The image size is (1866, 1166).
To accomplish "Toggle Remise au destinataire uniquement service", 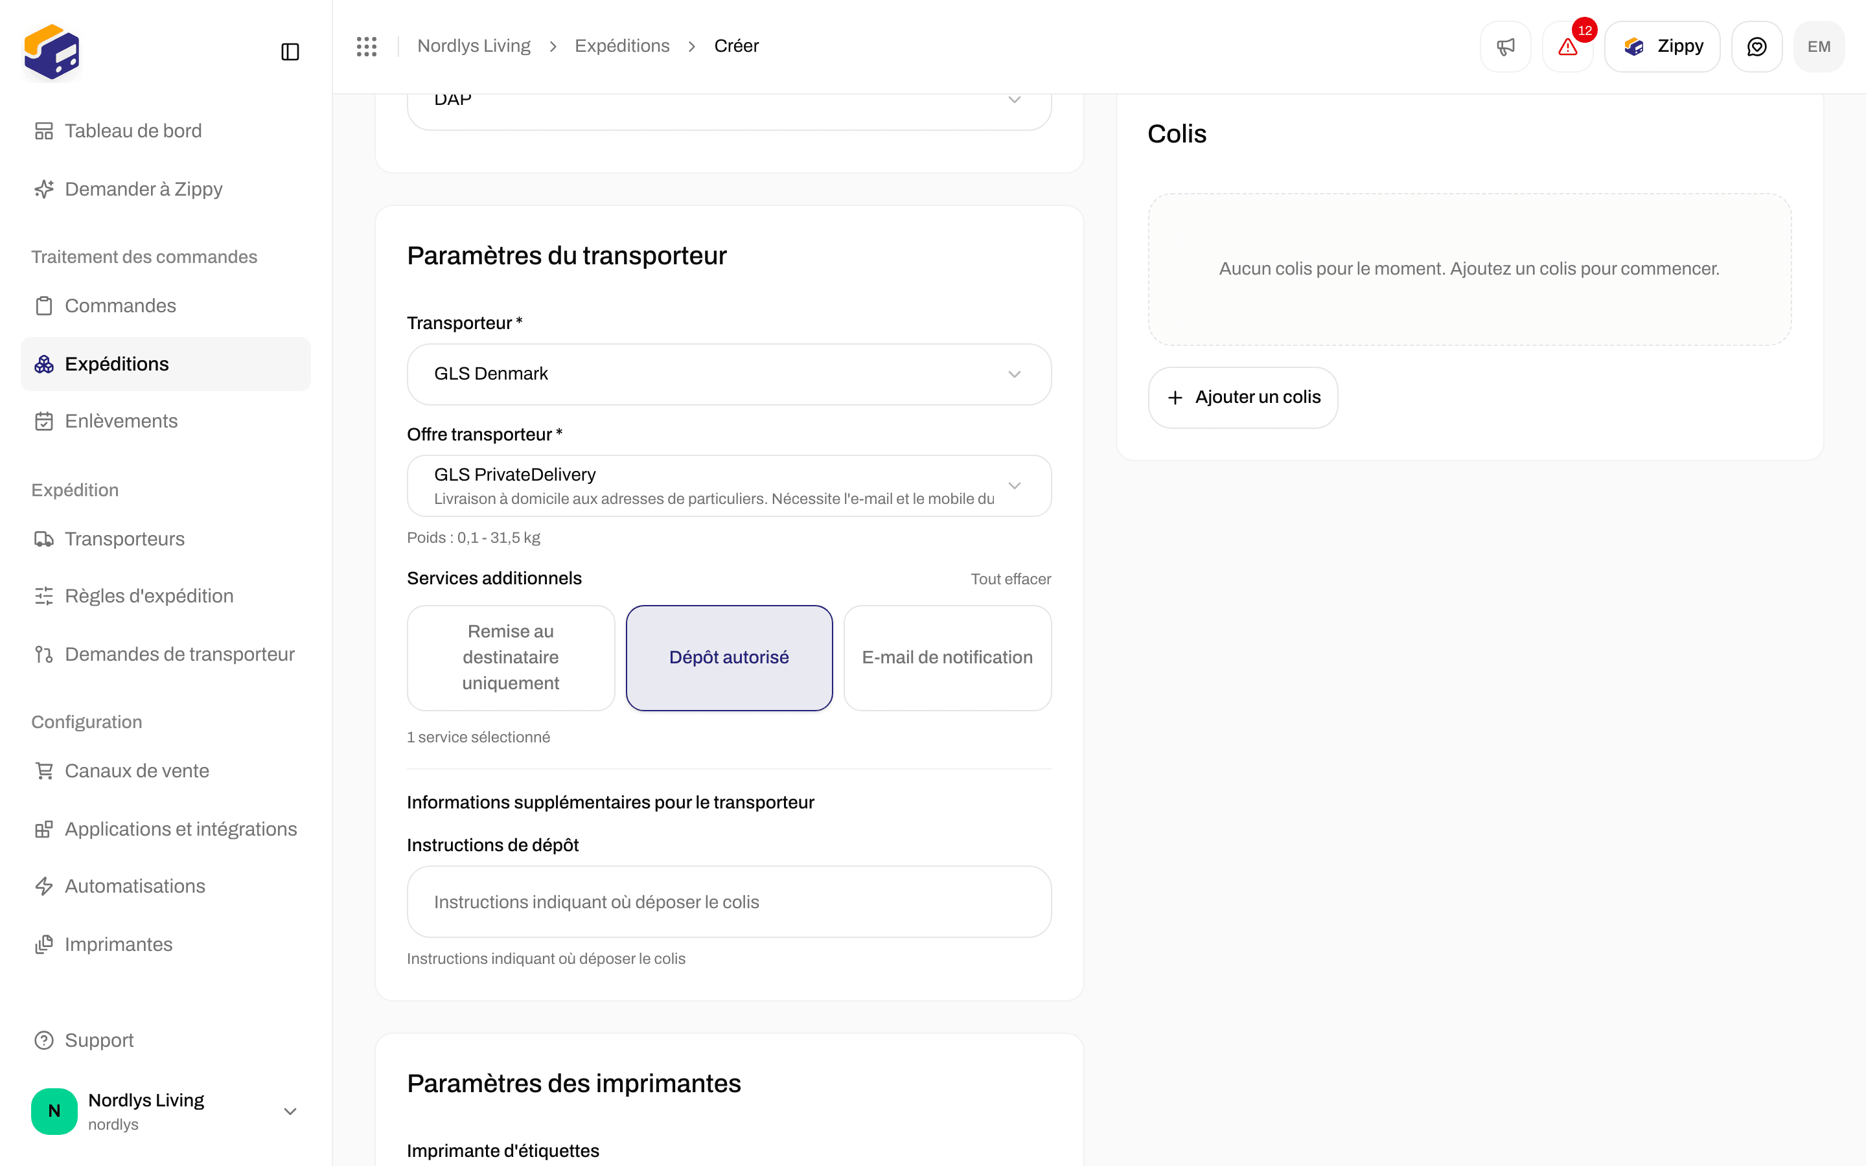I will (511, 657).
